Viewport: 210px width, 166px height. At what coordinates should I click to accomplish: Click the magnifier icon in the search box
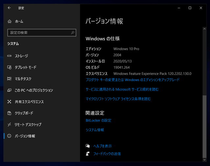[73, 32]
